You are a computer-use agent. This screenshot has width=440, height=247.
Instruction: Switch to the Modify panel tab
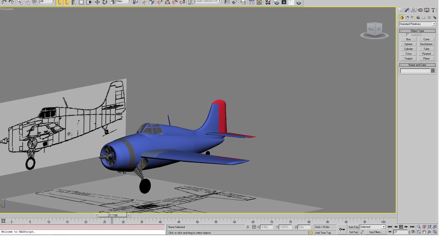(x=407, y=11)
